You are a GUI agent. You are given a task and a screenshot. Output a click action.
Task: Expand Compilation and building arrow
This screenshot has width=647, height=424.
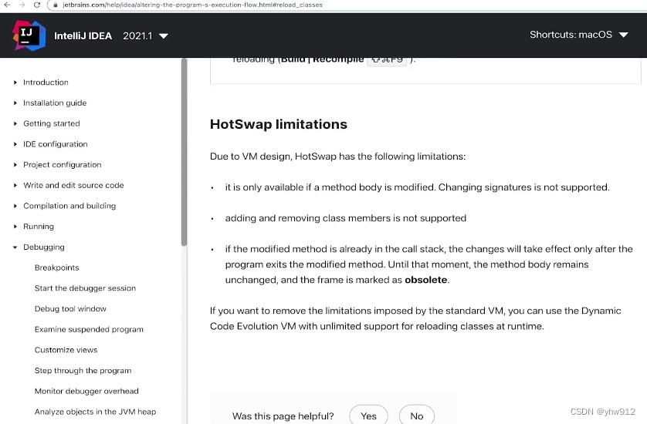click(15, 206)
